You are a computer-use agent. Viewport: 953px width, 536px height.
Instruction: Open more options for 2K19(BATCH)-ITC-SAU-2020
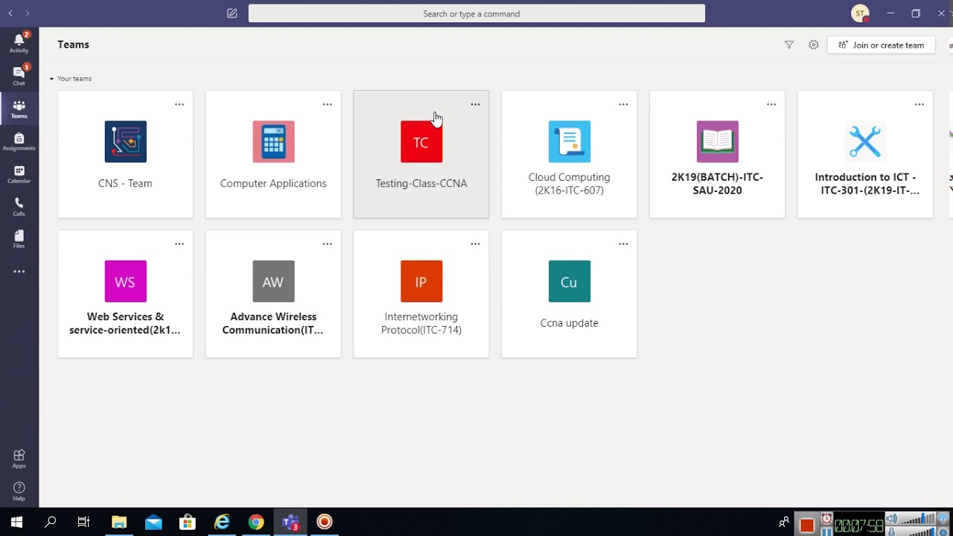tap(771, 104)
